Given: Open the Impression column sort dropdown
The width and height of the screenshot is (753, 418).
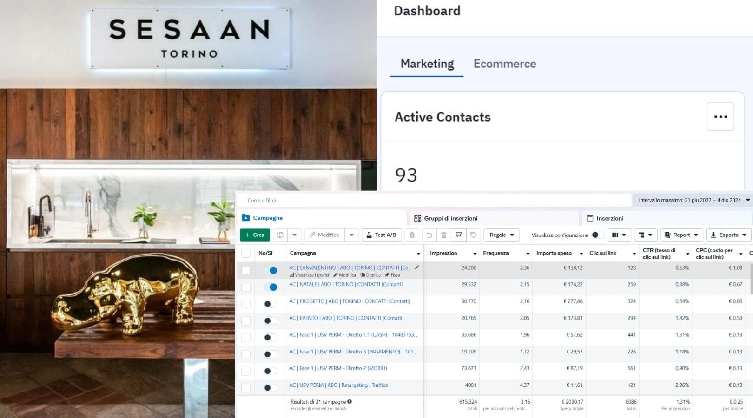Looking at the screenshot, I should click(475, 254).
